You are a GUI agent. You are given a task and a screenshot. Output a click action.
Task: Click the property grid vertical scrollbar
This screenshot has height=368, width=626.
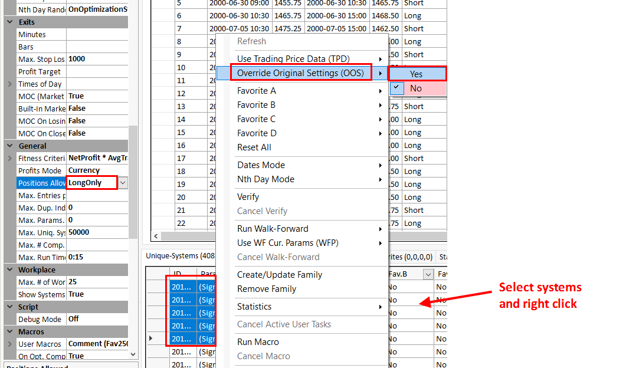point(133,177)
